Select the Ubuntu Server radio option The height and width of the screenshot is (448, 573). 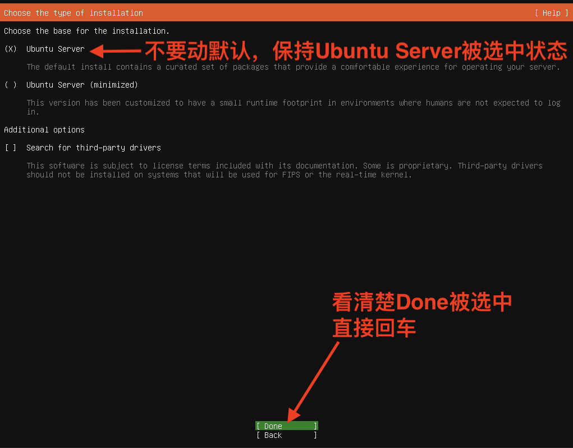(x=11, y=49)
